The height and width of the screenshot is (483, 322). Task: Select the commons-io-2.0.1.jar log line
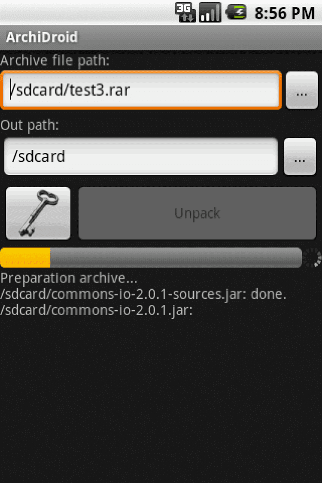(97, 310)
